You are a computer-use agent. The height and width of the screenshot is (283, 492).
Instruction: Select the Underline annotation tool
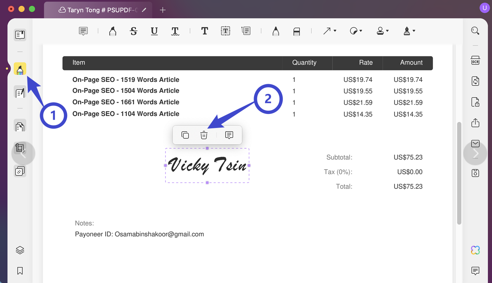click(154, 31)
